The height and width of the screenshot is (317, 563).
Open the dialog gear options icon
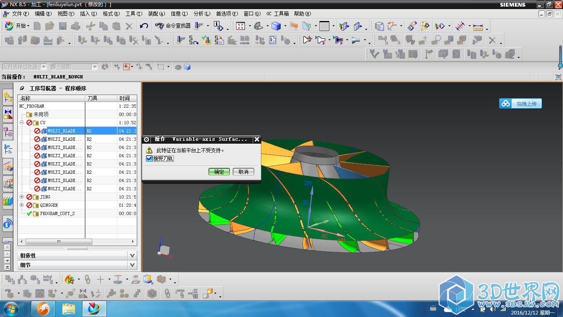(146, 140)
